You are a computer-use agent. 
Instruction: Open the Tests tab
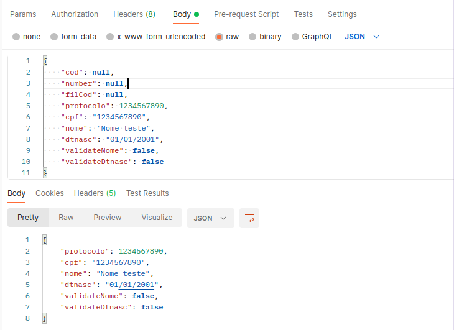tap(303, 14)
